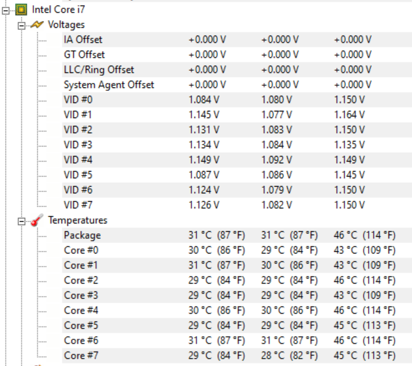Click VID #2 current value 1.131 V
Viewport: 412px width, 366px height.
tap(204, 130)
